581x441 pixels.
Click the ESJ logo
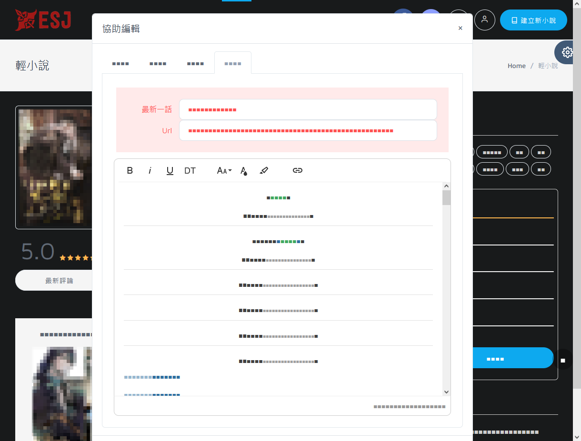[43, 20]
